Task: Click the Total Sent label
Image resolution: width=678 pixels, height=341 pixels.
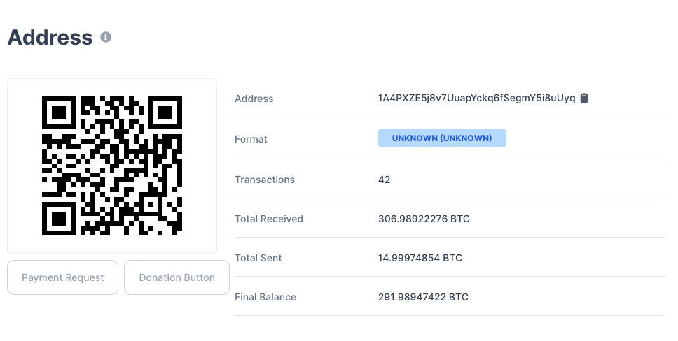Action: pyautogui.click(x=258, y=258)
